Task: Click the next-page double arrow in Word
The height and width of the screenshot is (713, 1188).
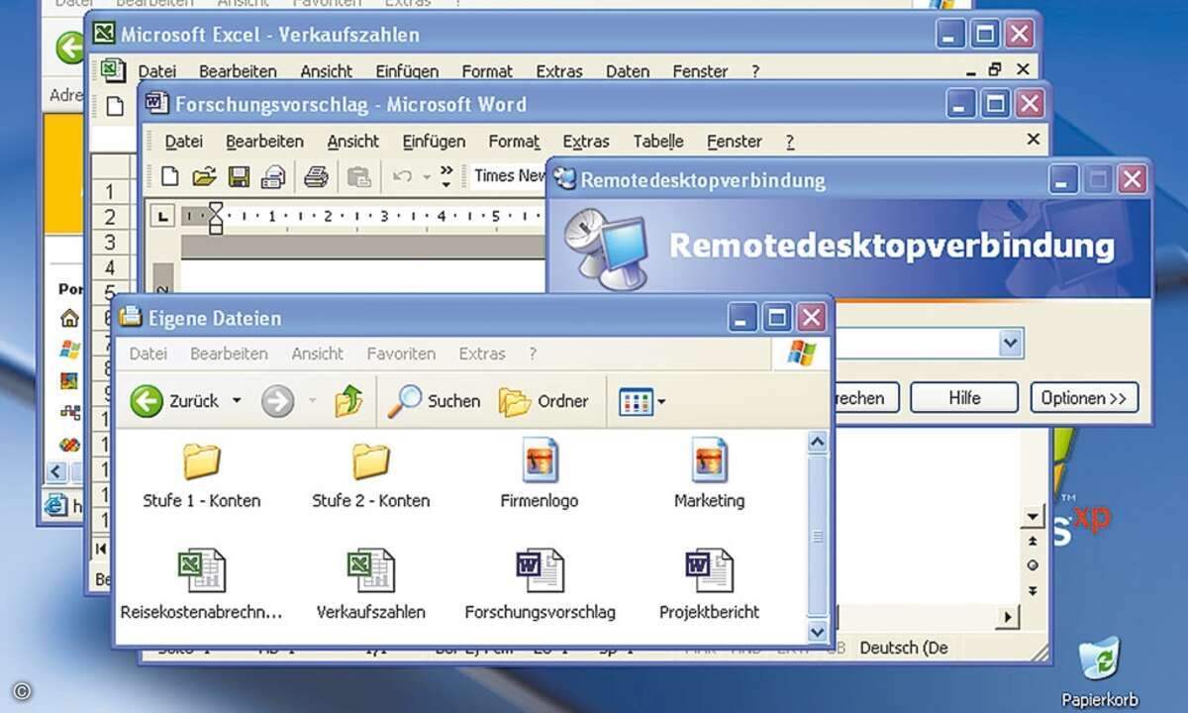Action: coord(1034,590)
